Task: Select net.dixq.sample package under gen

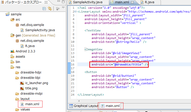Action: coord(32,41)
